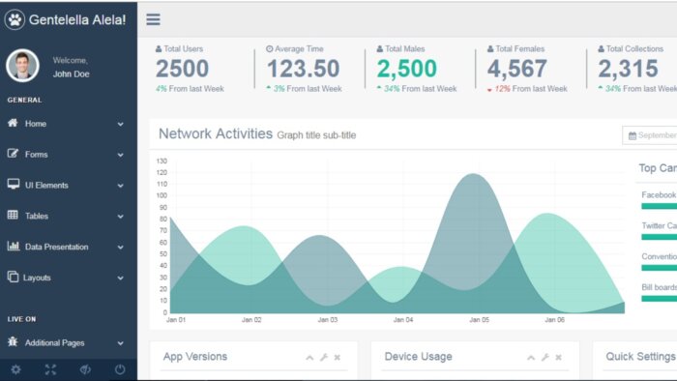This screenshot has width=677, height=381.
Task: Expand the Layouts menu chevron
Action: (121, 278)
